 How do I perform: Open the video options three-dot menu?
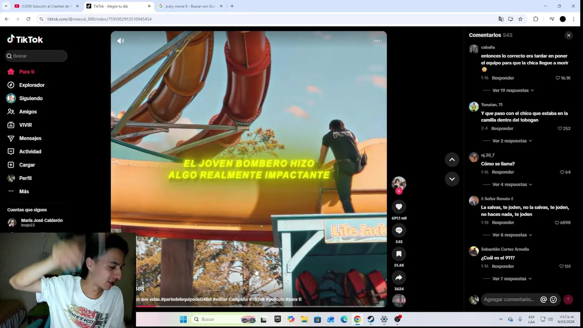(x=377, y=41)
